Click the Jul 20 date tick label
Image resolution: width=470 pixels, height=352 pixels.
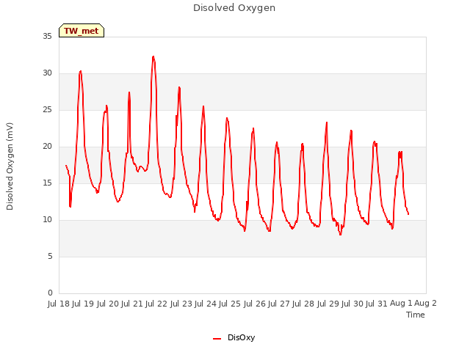[x=108, y=304]
